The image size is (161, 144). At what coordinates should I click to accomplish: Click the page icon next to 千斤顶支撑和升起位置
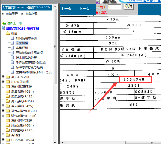(12, 62)
